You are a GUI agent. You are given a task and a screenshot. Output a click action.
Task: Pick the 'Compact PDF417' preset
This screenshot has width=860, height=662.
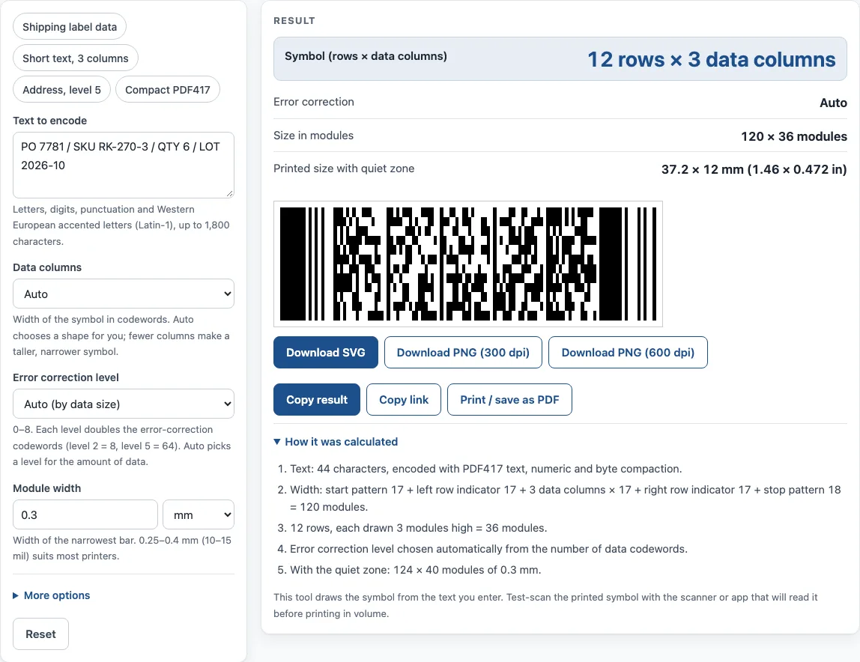point(168,89)
